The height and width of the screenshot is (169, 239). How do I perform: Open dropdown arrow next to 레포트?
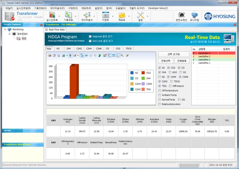pos(129,16)
